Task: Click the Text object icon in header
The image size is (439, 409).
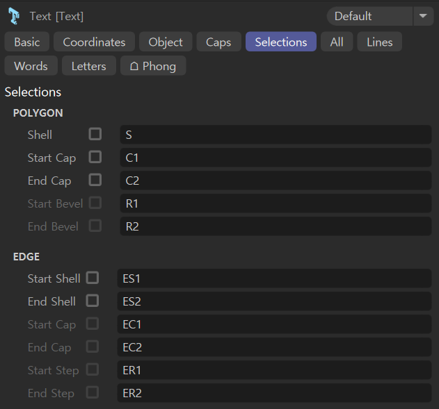Action: (14, 16)
